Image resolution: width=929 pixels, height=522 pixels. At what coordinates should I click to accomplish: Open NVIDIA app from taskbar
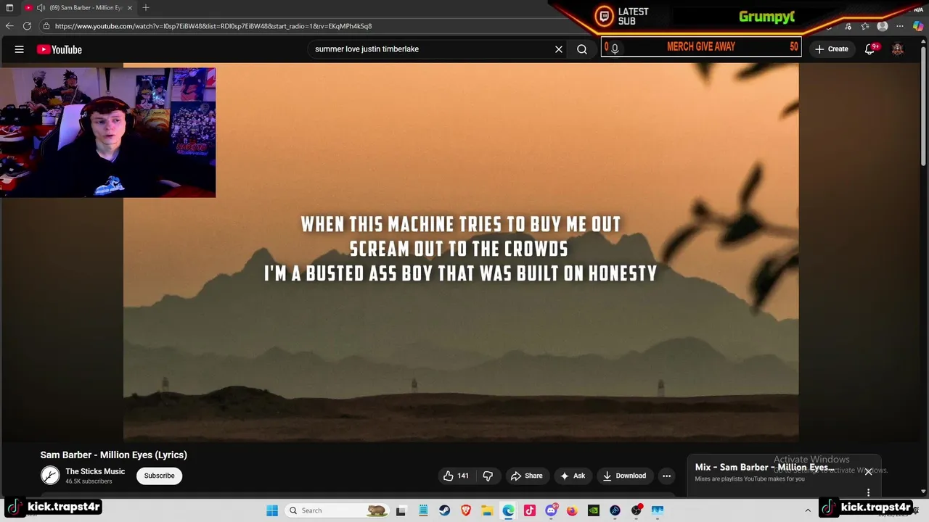pyautogui.click(x=594, y=510)
